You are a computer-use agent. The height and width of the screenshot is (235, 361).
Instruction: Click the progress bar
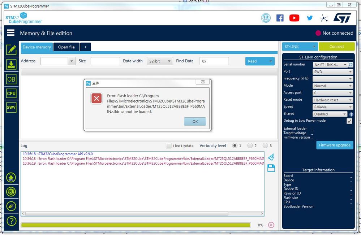click(x=136, y=225)
